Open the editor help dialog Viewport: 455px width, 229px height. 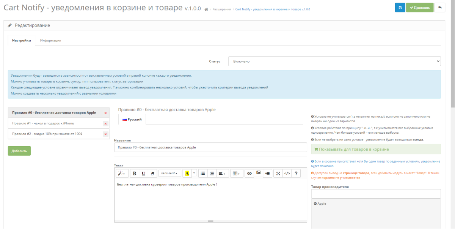tap(296, 173)
